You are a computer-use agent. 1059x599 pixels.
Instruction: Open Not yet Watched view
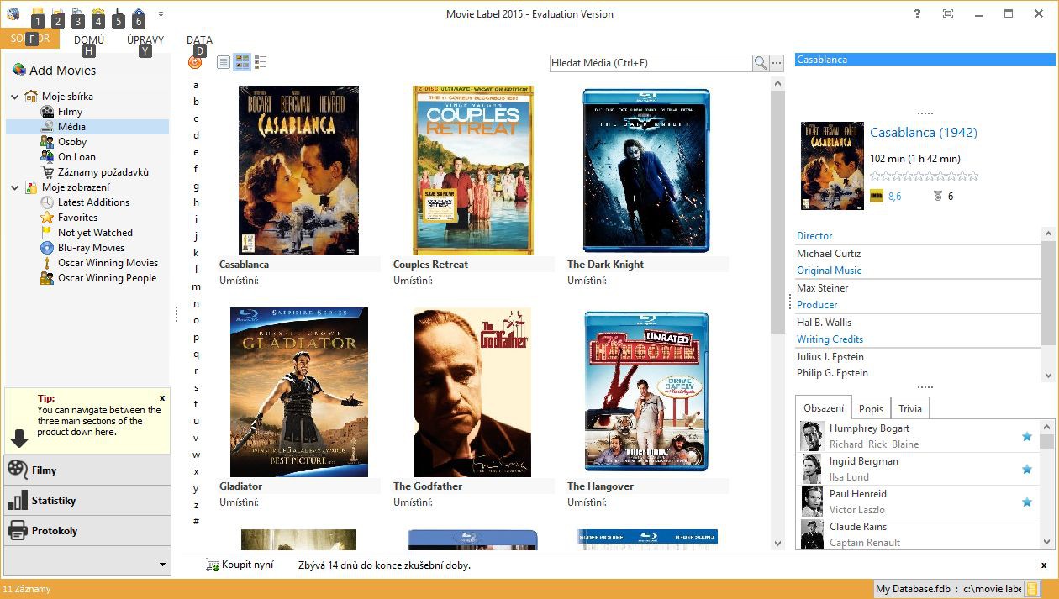point(95,233)
